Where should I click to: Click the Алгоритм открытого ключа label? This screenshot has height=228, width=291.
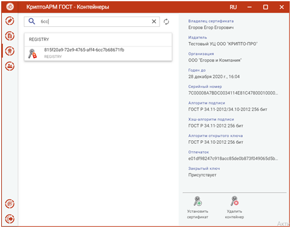coord(215,135)
